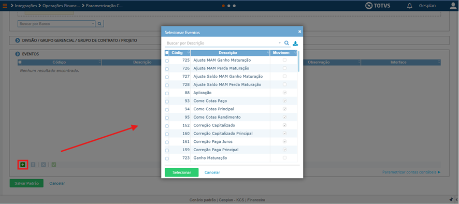Toggle select-all checkbox in Eventos table header
Image resolution: width=459 pixels, height=204 pixels.
pos(20,62)
